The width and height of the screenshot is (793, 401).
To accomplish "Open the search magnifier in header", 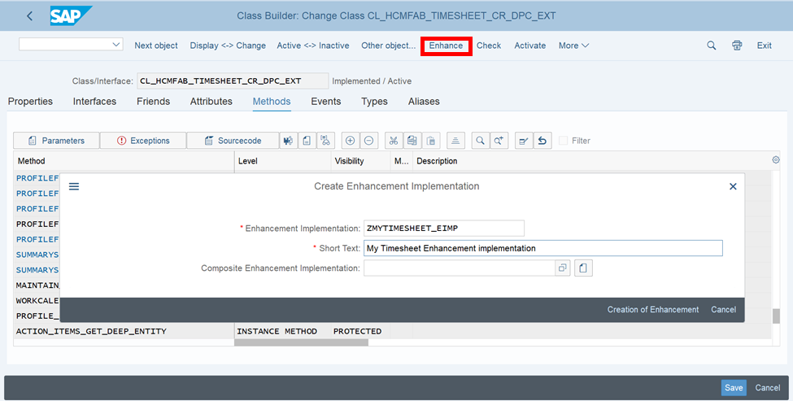I will pos(711,46).
